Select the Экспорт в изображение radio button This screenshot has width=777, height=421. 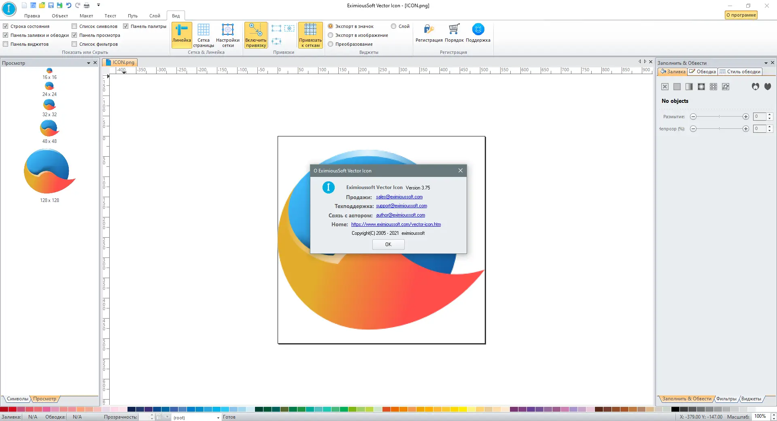coord(331,35)
